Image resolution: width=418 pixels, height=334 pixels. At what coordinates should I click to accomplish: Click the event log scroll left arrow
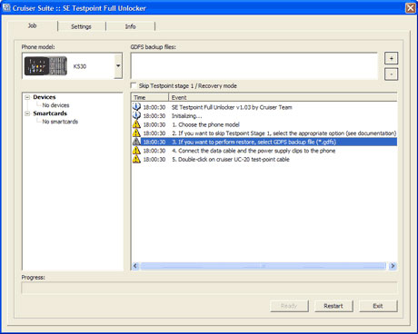pyautogui.click(x=135, y=266)
